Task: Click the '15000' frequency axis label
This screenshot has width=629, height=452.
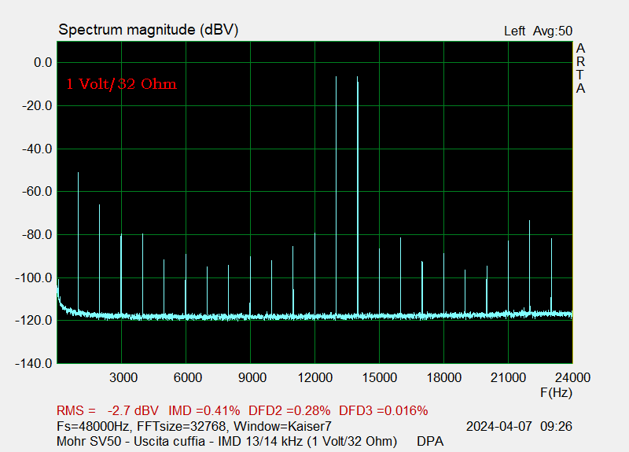Action: click(x=380, y=377)
